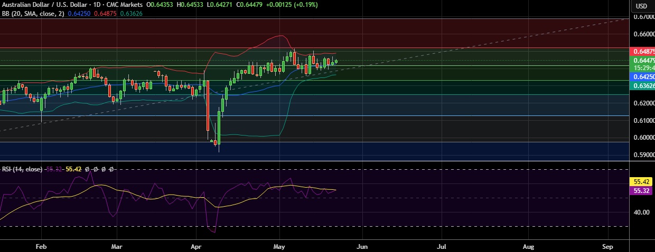Click the Sep label on time axis
Screen dimensions: 655x252
(607, 246)
